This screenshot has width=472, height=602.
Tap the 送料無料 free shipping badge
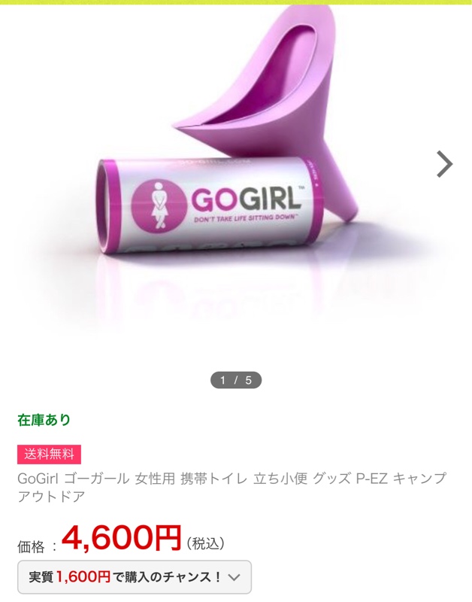[x=49, y=455]
